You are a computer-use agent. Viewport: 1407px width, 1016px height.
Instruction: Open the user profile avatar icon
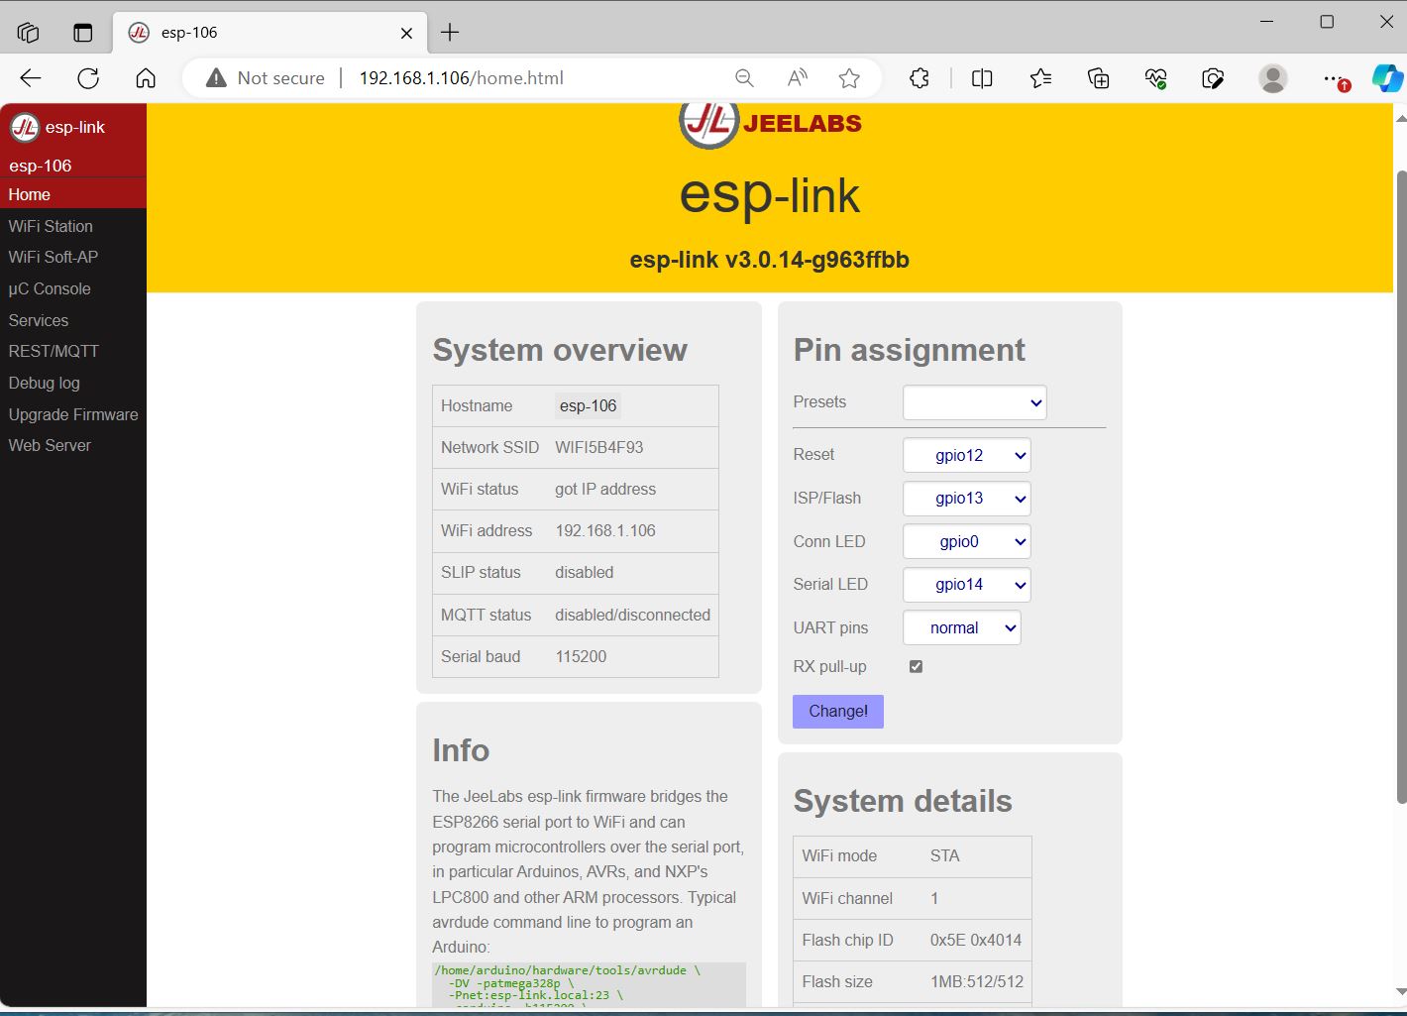(x=1272, y=78)
